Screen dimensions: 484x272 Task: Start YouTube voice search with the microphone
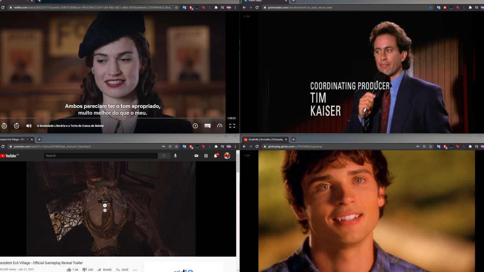click(x=175, y=156)
